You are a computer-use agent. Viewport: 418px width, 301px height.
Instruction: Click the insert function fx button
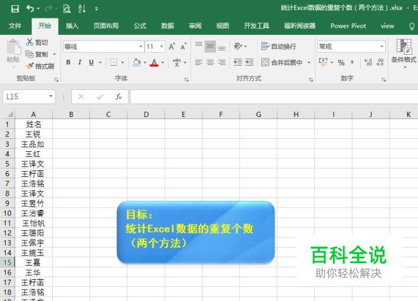tap(118, 96)
